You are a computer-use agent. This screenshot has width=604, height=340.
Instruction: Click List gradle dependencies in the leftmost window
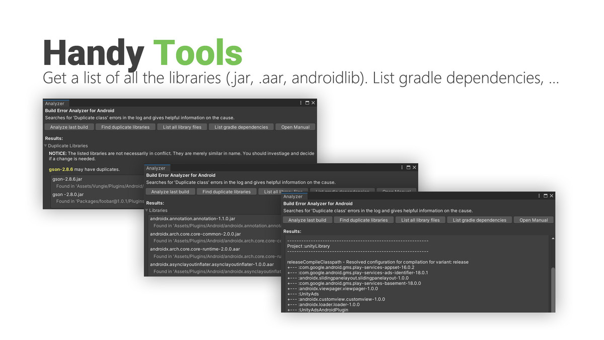(241, 127)
